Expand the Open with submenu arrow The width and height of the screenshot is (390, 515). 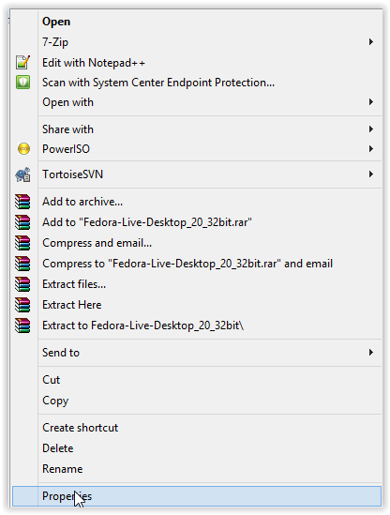click(x=371, y=102)
